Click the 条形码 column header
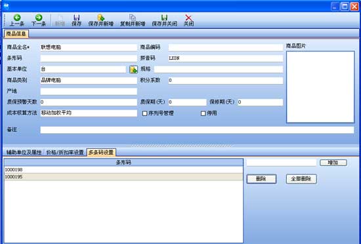Viewport: 361px width, 244px height. coord(123,163)
